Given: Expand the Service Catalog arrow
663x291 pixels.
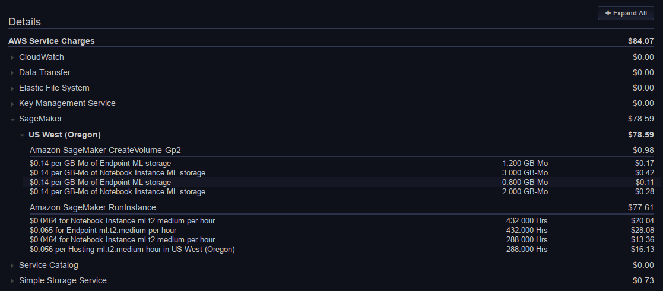Looking at the screenshot, I should pyautogui.click(x=12, y=266).
